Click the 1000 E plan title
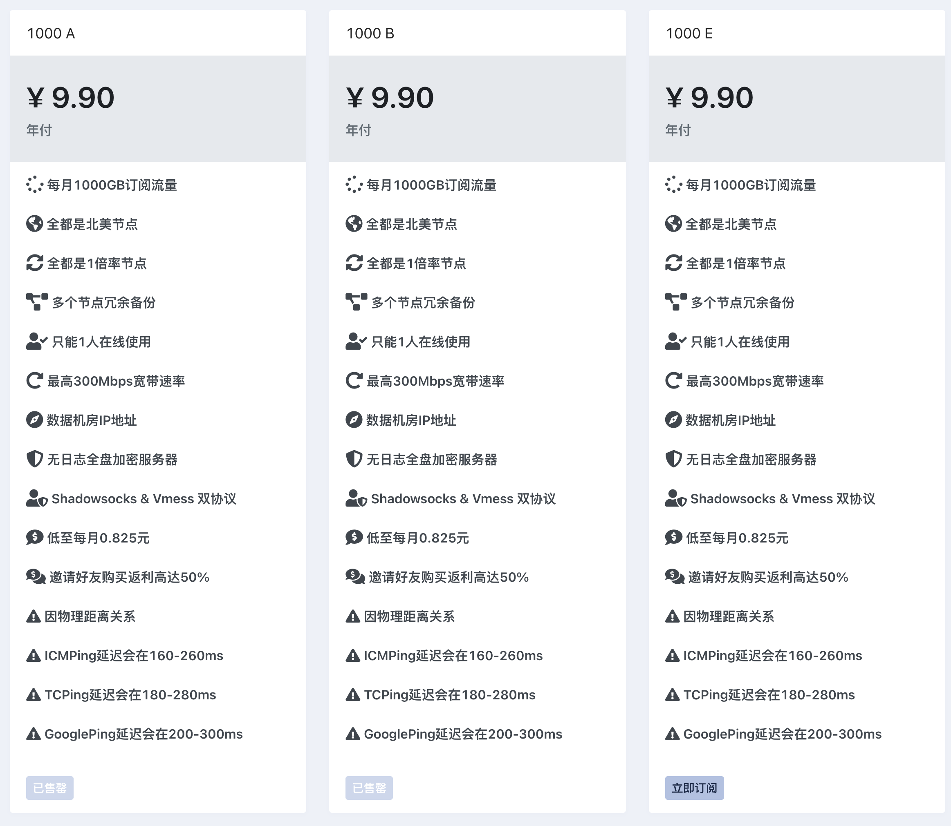This screenshot has width=951, height=826. (689, 33)
